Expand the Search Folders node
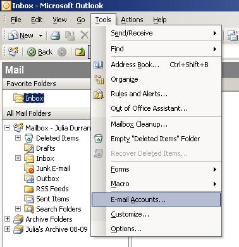 [18, 209]
